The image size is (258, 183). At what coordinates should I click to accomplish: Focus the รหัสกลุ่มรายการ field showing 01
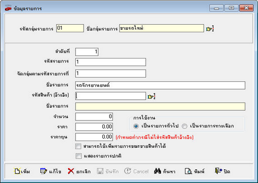tap(70, 28)
